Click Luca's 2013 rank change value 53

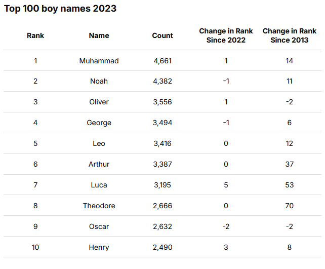(x=290, y=185)
